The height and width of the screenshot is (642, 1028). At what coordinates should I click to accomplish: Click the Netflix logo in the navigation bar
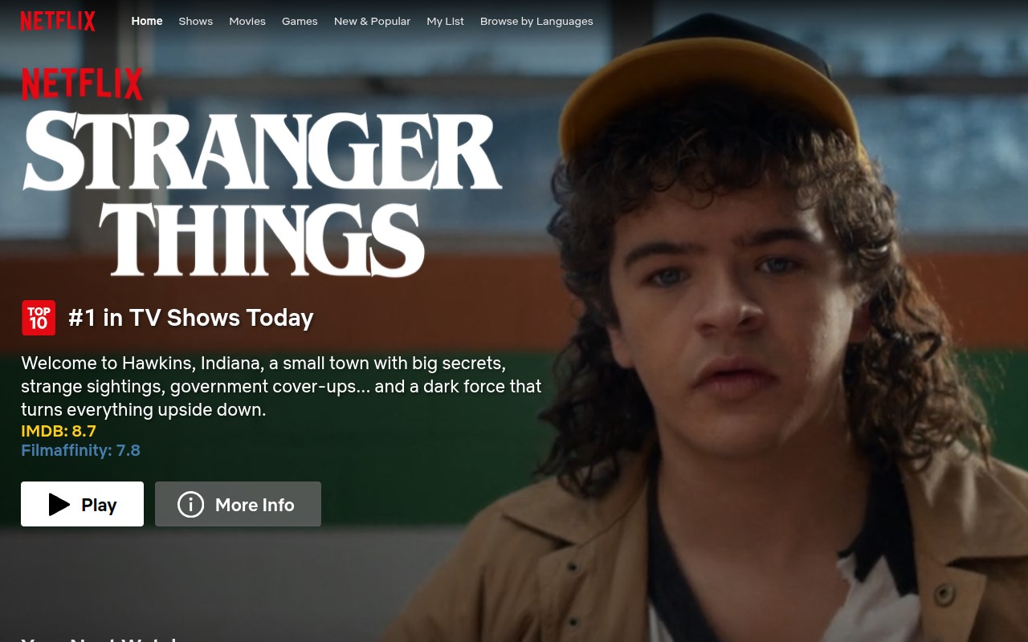[x=58, y=21]
